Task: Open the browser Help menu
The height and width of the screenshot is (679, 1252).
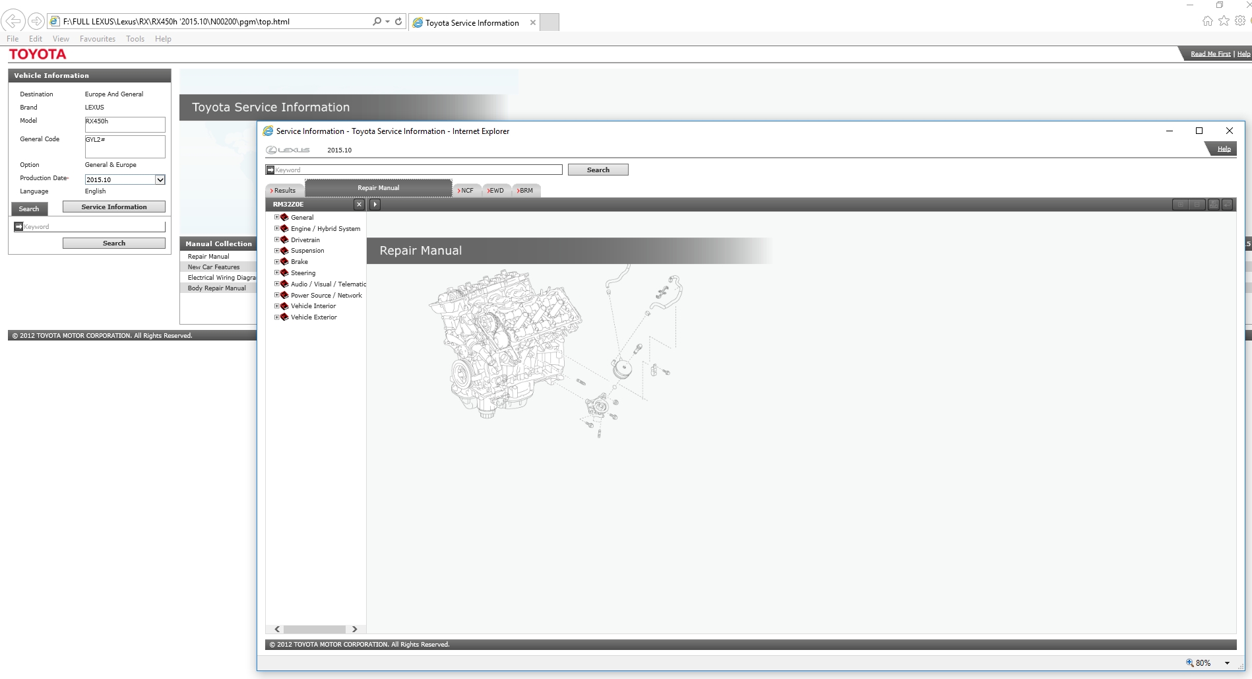Action: point(163,39)
